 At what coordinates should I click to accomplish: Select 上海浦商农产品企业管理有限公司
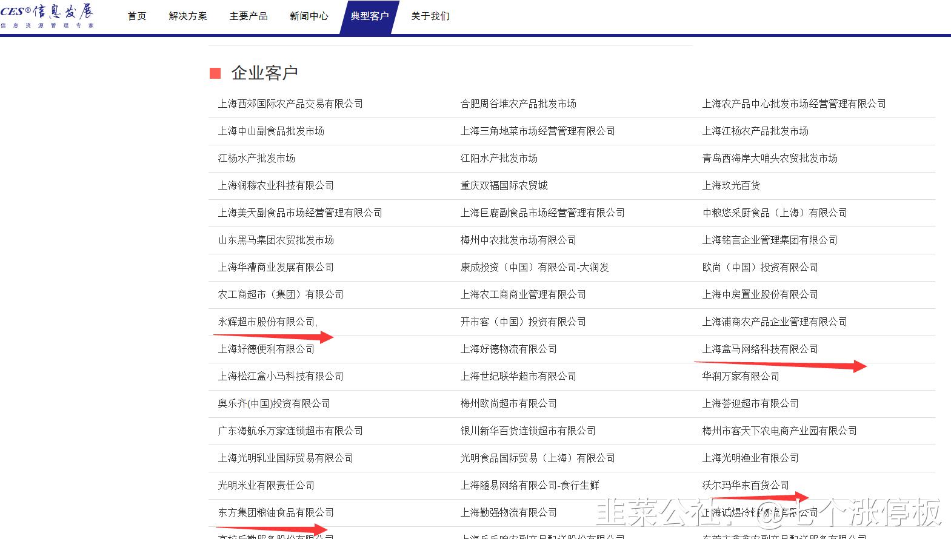coord(775,322)
